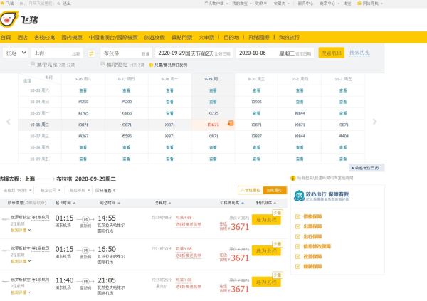Open 火车票 section

(x=206, y=37)
